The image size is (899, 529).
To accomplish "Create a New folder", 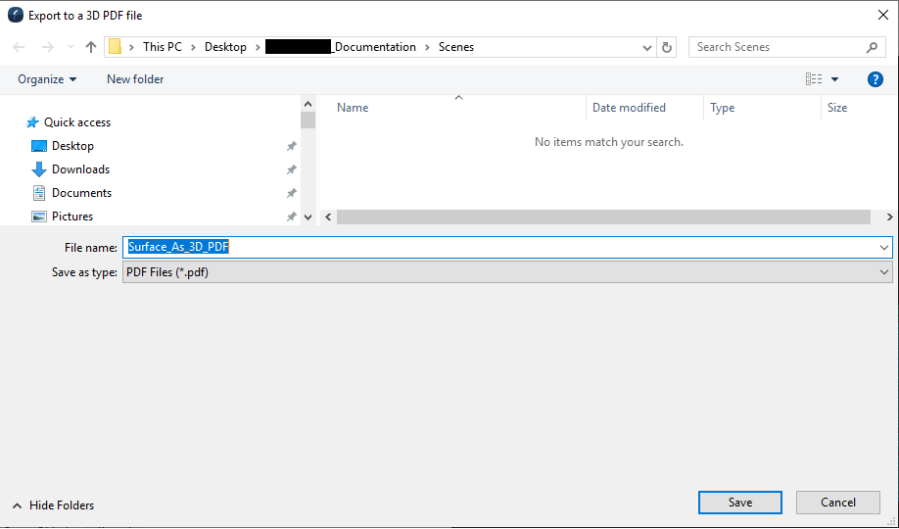I will 135,79.
